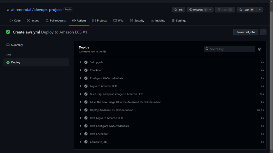
Task: Open the devops-project repository link
Action: pos(48,9)
